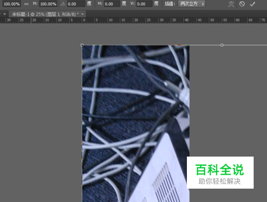267x202 pixels.
Task: Click the horizontal scale percentage field
Action: pyautogui.click(x=12, y=4)
